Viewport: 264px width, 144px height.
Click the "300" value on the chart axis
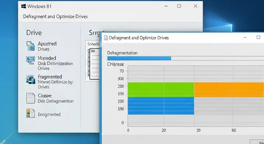tap(121, 79)
